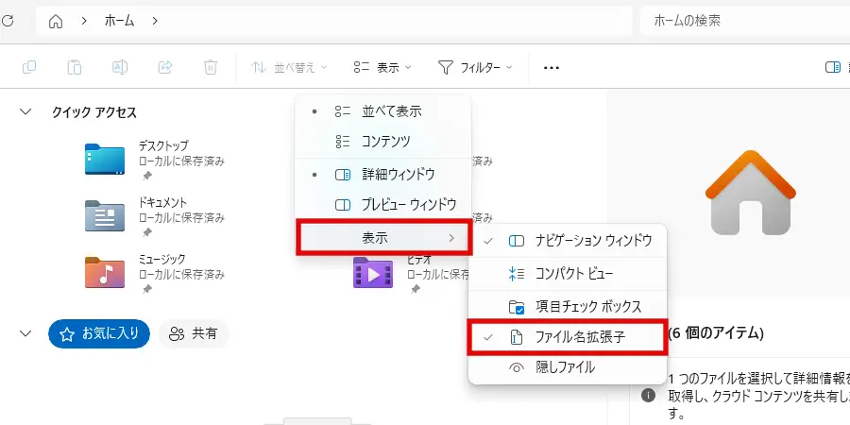Focus the ホームの検索 search field
Viewport: 850px width, 425px height.
pos(745,21)
